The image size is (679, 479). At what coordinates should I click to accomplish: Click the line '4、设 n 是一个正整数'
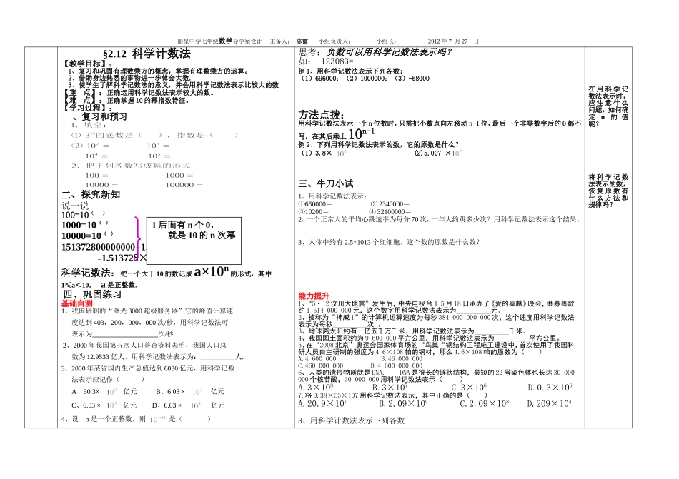tap(136, 419)
